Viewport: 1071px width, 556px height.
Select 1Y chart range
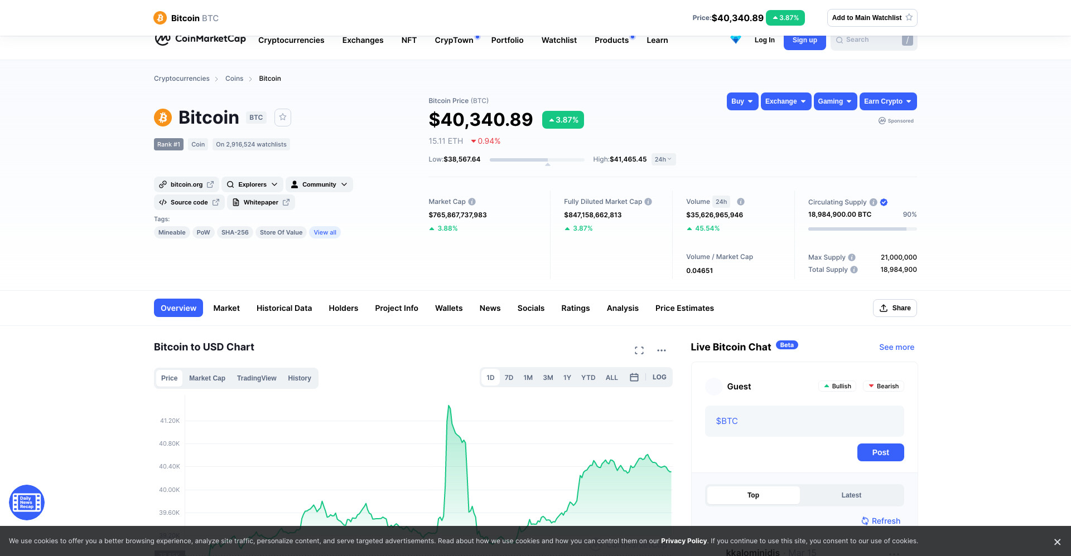coord(567,377)
